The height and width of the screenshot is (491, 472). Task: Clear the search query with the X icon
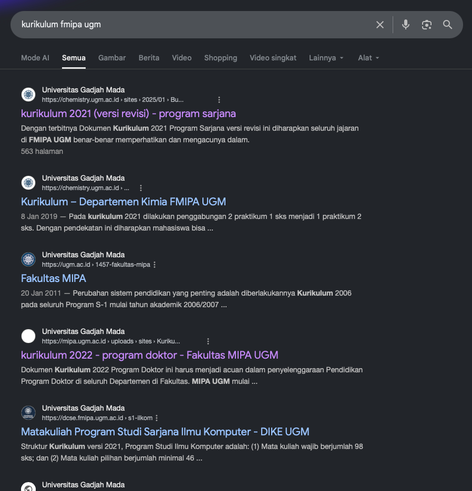pos(380,25)
